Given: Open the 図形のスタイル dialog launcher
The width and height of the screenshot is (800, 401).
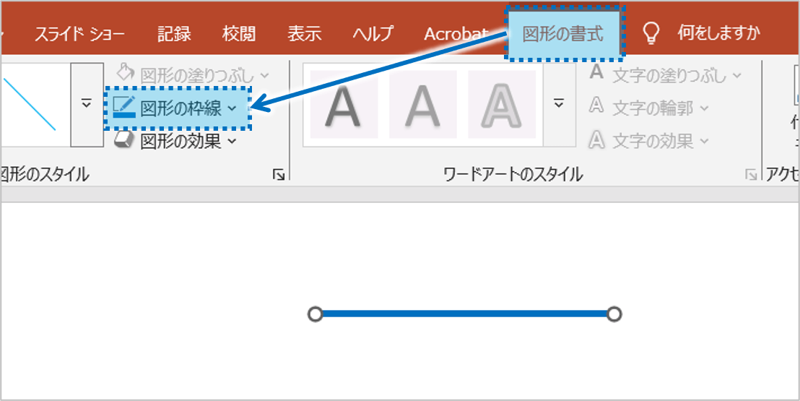Looking at the screenshot, I should 278,174.
